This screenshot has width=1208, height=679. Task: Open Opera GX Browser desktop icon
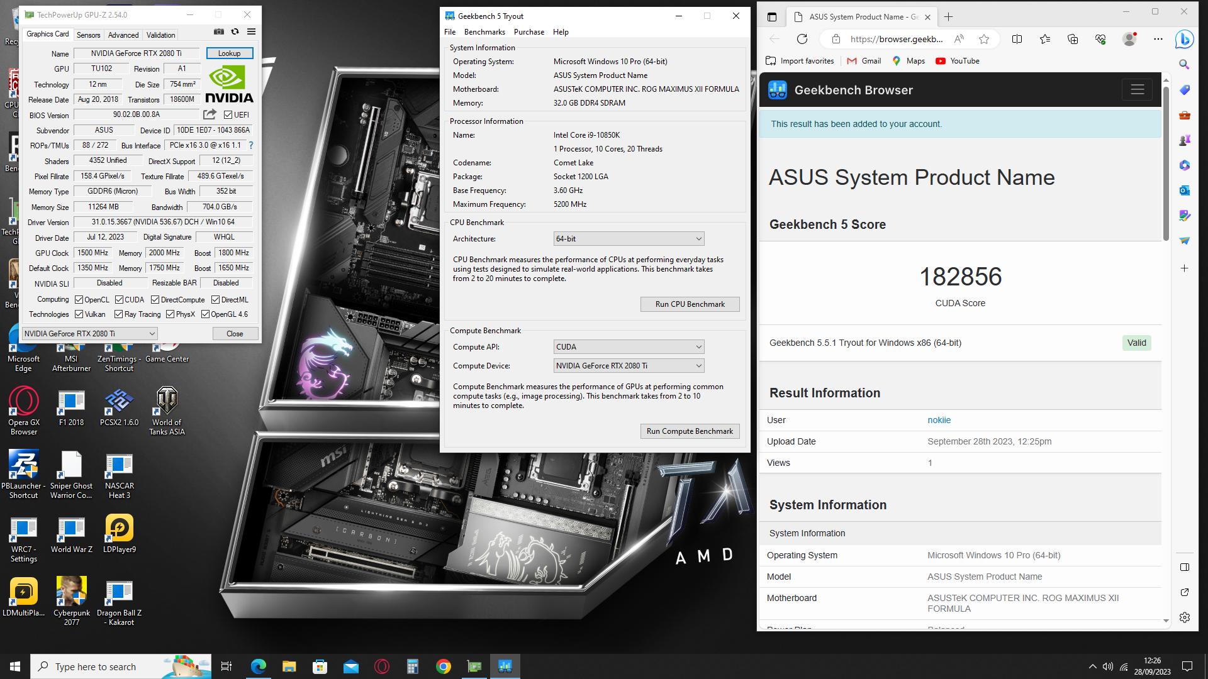(x=23, y=410)
